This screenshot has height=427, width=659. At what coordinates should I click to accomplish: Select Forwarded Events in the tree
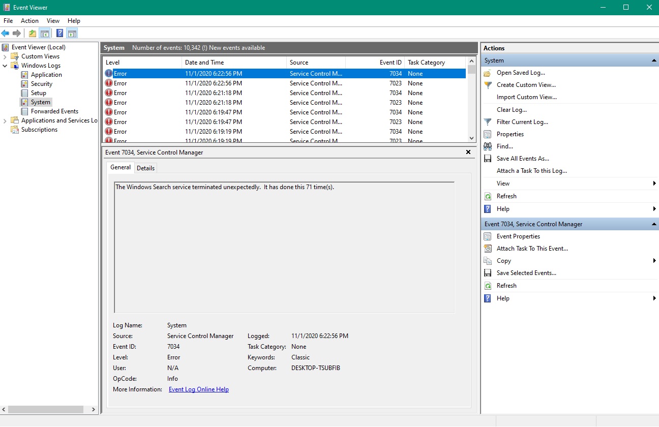coord(54,111)
